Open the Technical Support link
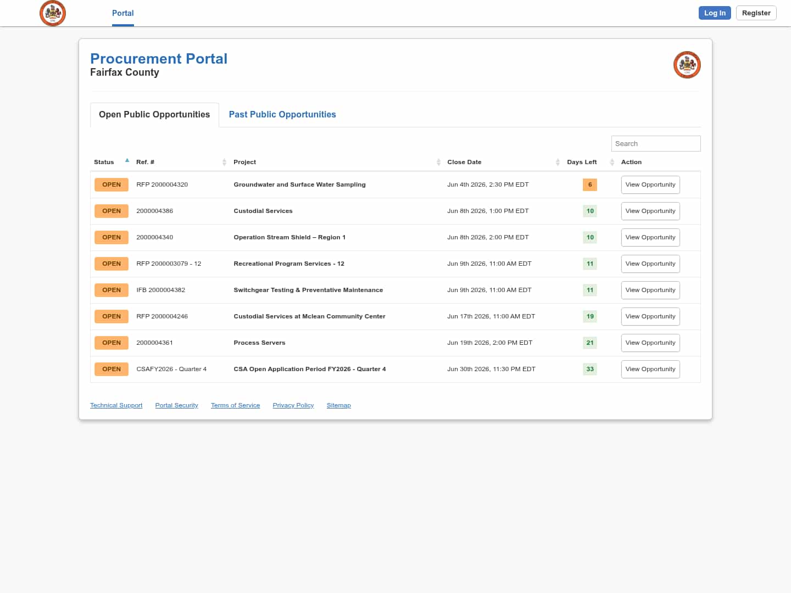The image size is (791, 593). tap(116, 405)
